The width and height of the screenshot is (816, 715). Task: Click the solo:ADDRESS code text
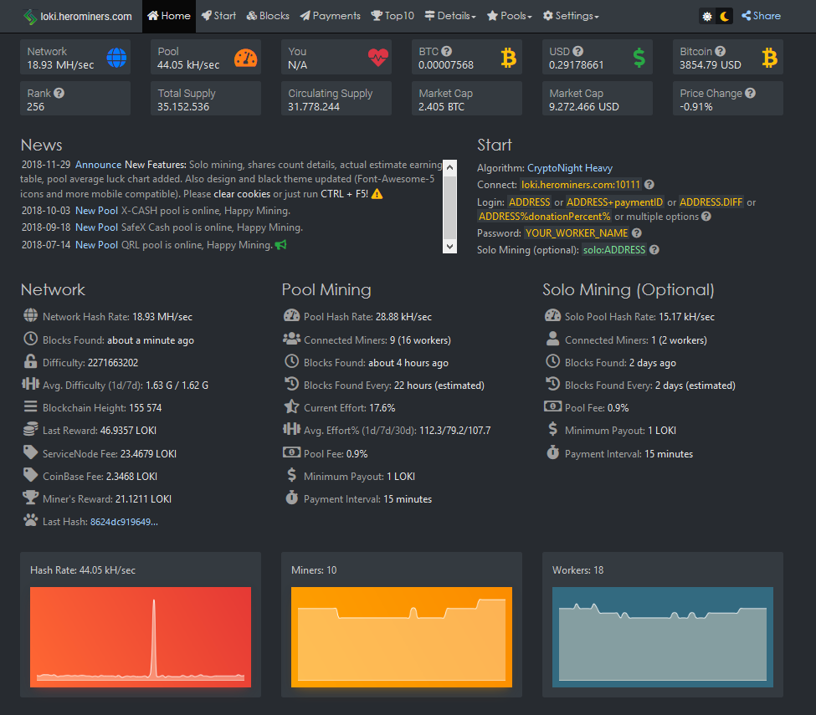point(614,249)
